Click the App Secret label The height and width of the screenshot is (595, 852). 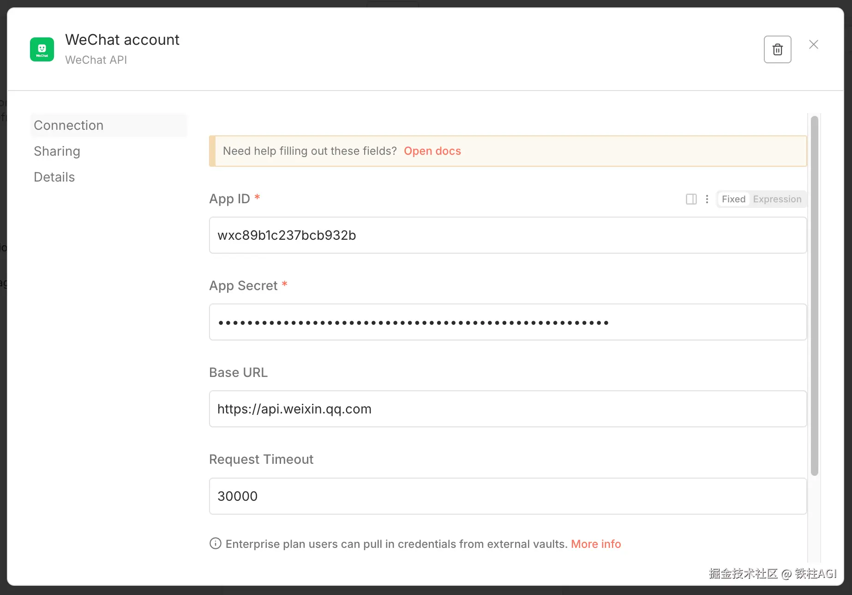tap(243, 285)
